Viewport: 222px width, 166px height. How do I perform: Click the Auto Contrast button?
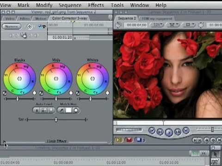coord(44,110)
